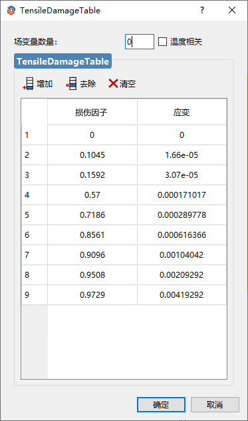
Task: Click the cell with 0.1045
Action: 92,155
